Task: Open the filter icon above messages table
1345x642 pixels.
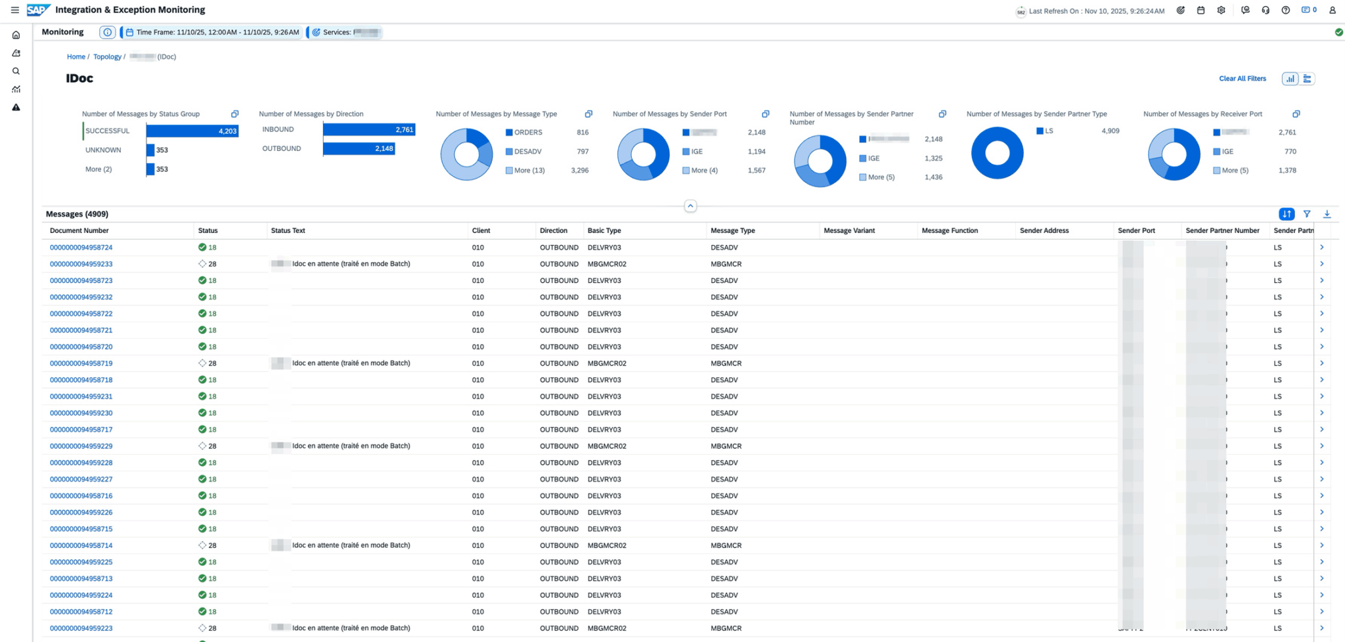Action: click(1307, 214)
